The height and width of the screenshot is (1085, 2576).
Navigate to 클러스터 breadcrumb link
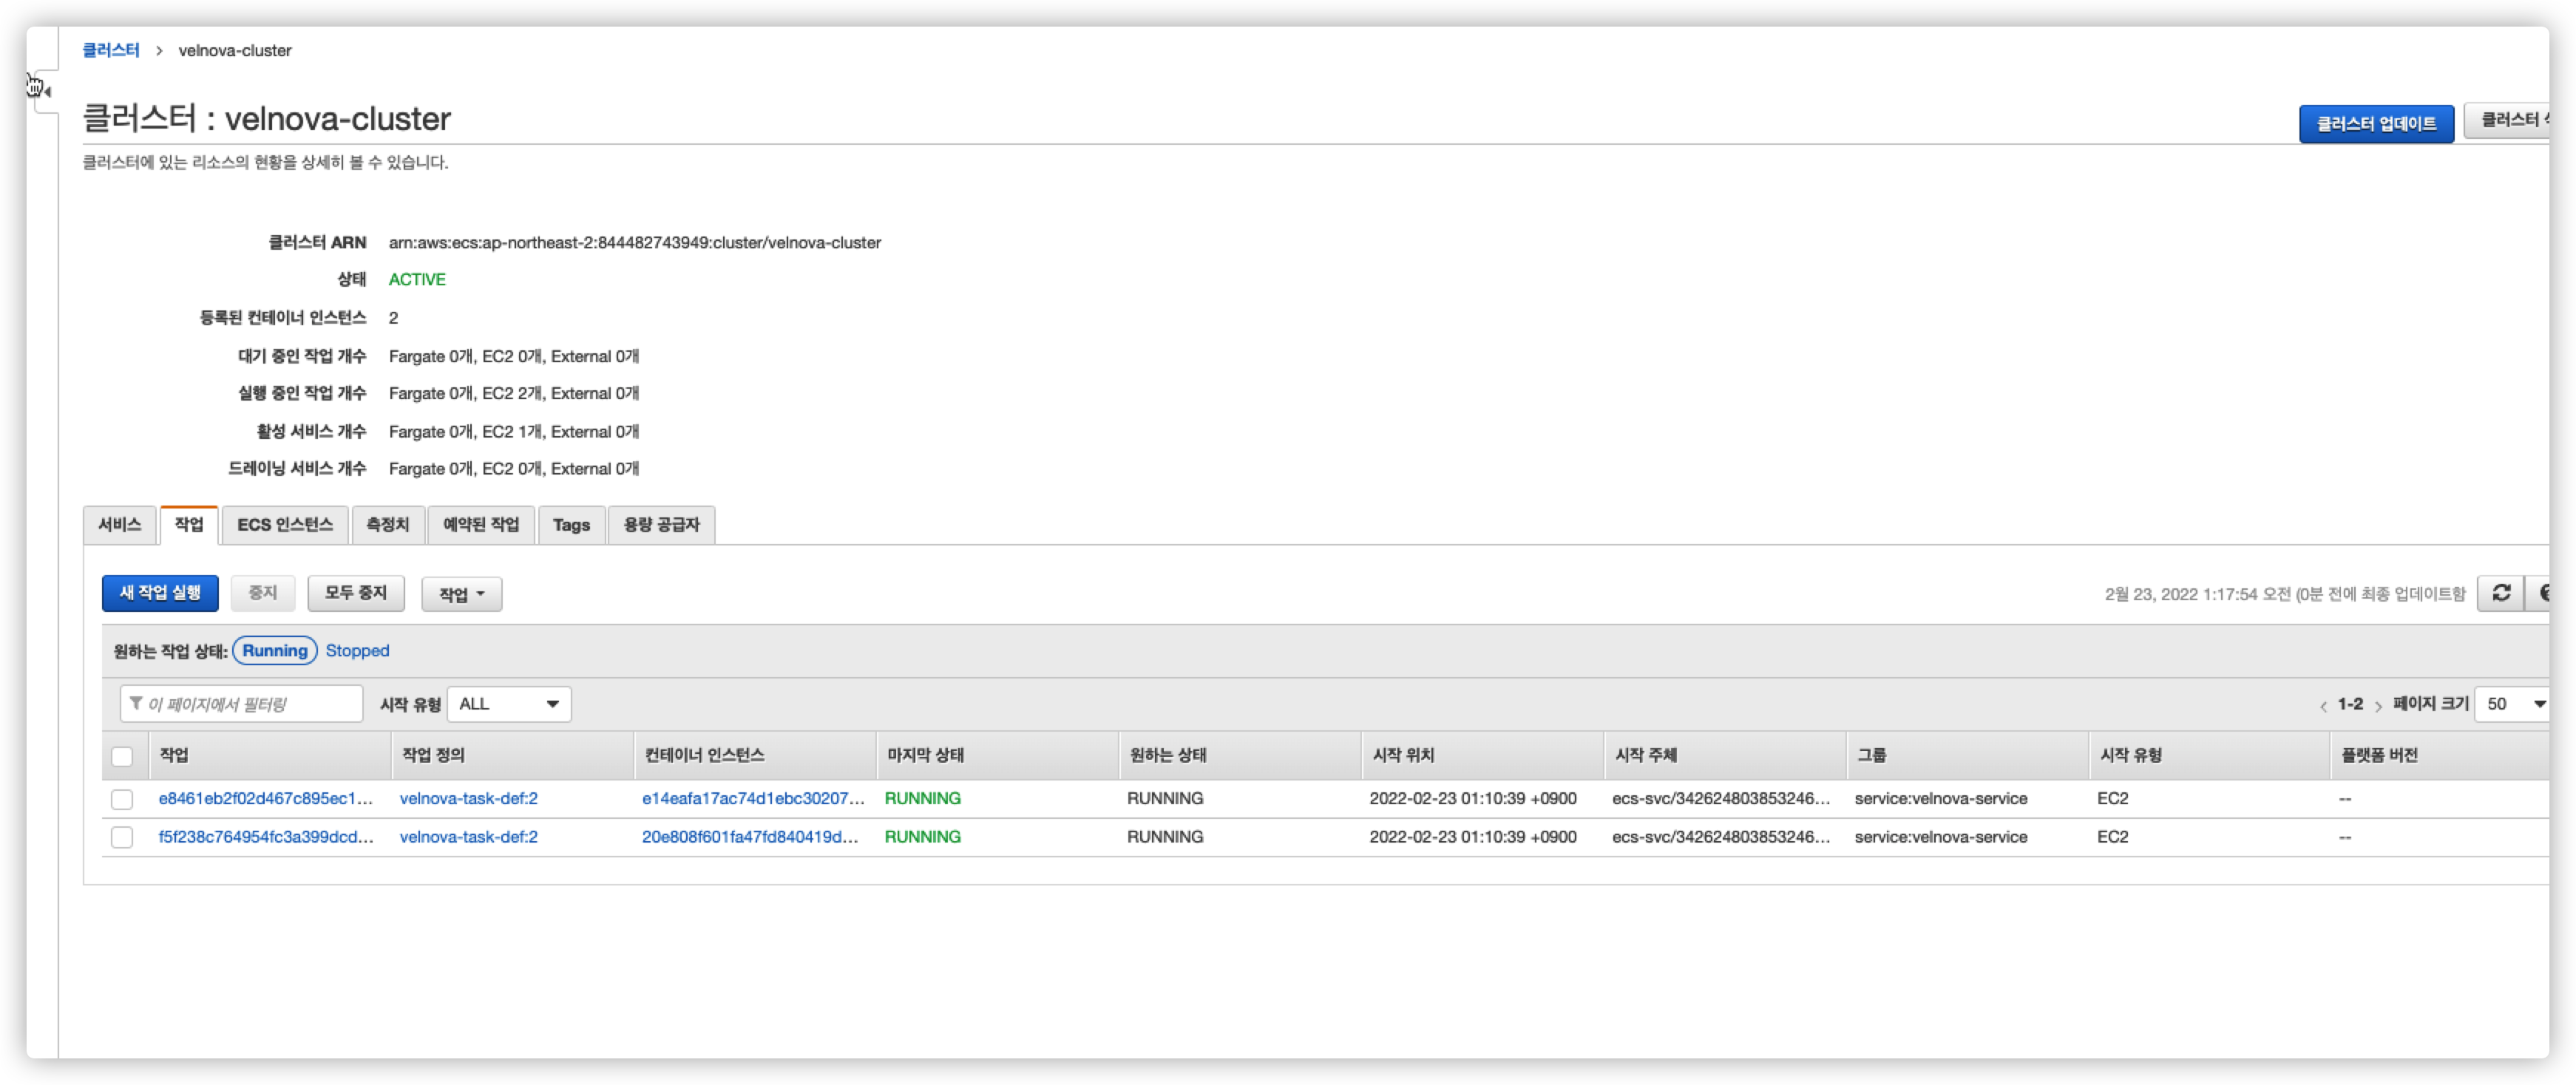[x=111, y=50]
